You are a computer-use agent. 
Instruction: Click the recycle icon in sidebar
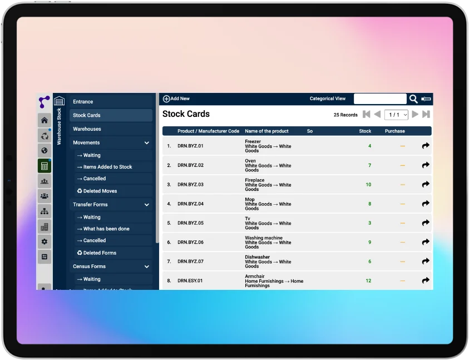click(x=45, y=136)
